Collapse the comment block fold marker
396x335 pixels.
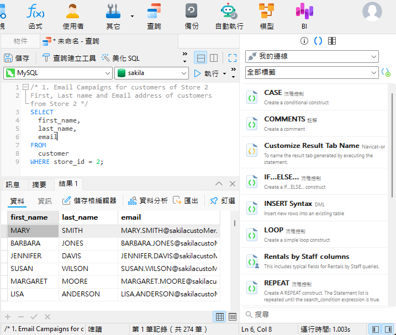coord(25,87)
